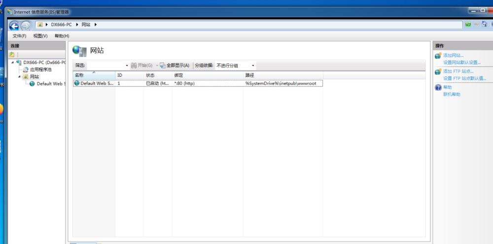Collapse the 网站 tree node
This screenshot has width=493, height=244.
pyautogui.click(x=19, y=77)
